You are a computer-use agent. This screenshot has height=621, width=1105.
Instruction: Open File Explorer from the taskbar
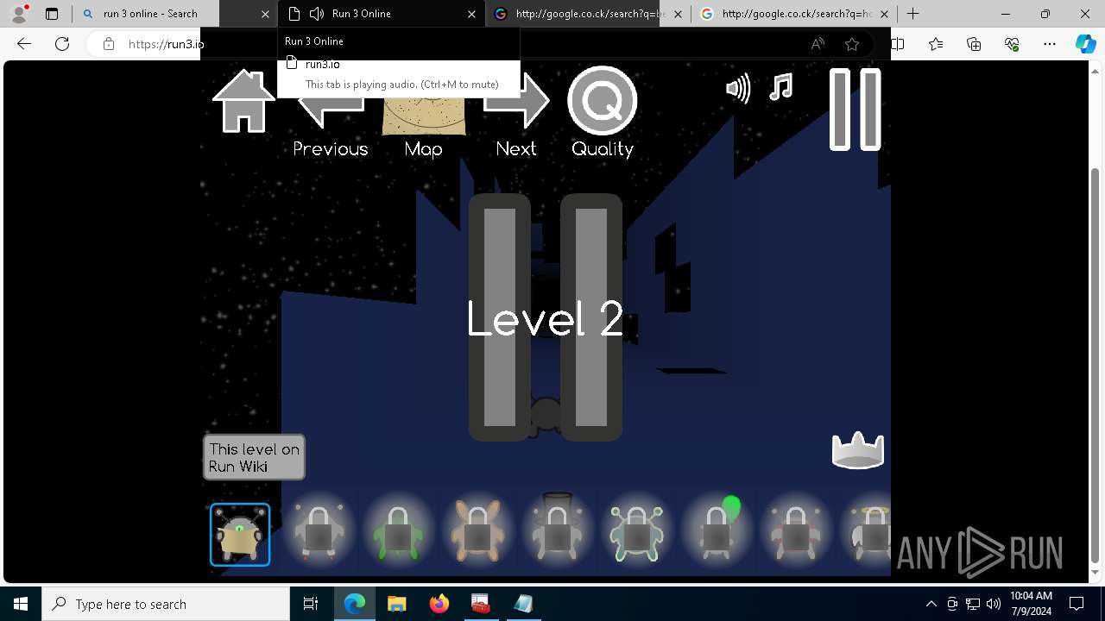click(x=397, y=604)
